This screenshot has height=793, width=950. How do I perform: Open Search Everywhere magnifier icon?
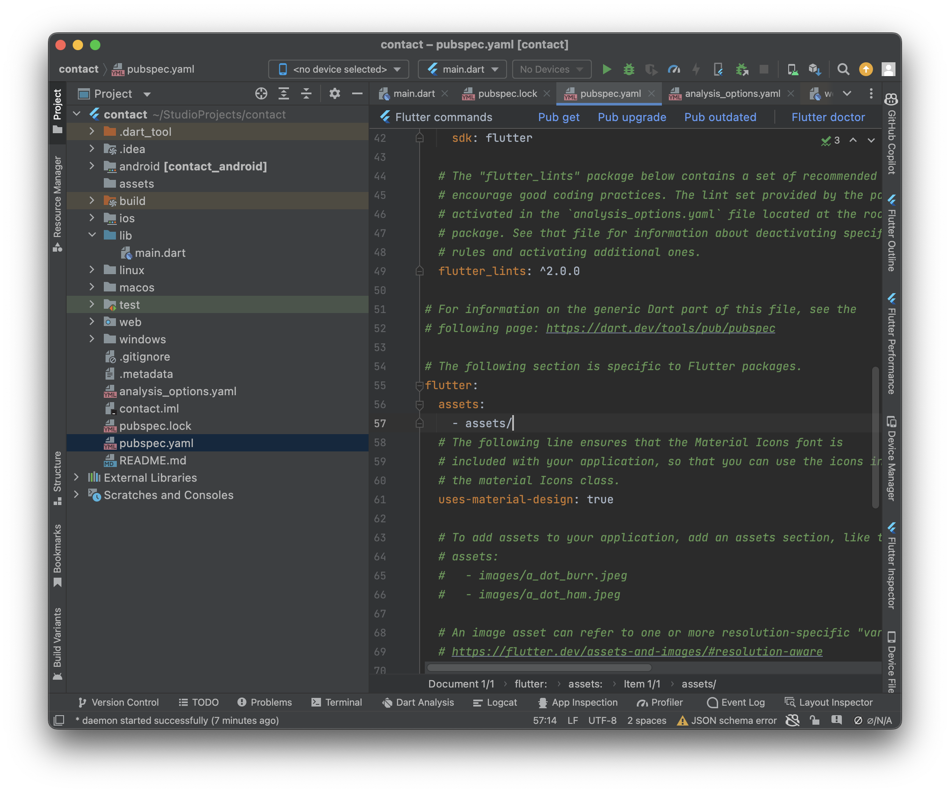pyautogui.click(x=843, y=69)
